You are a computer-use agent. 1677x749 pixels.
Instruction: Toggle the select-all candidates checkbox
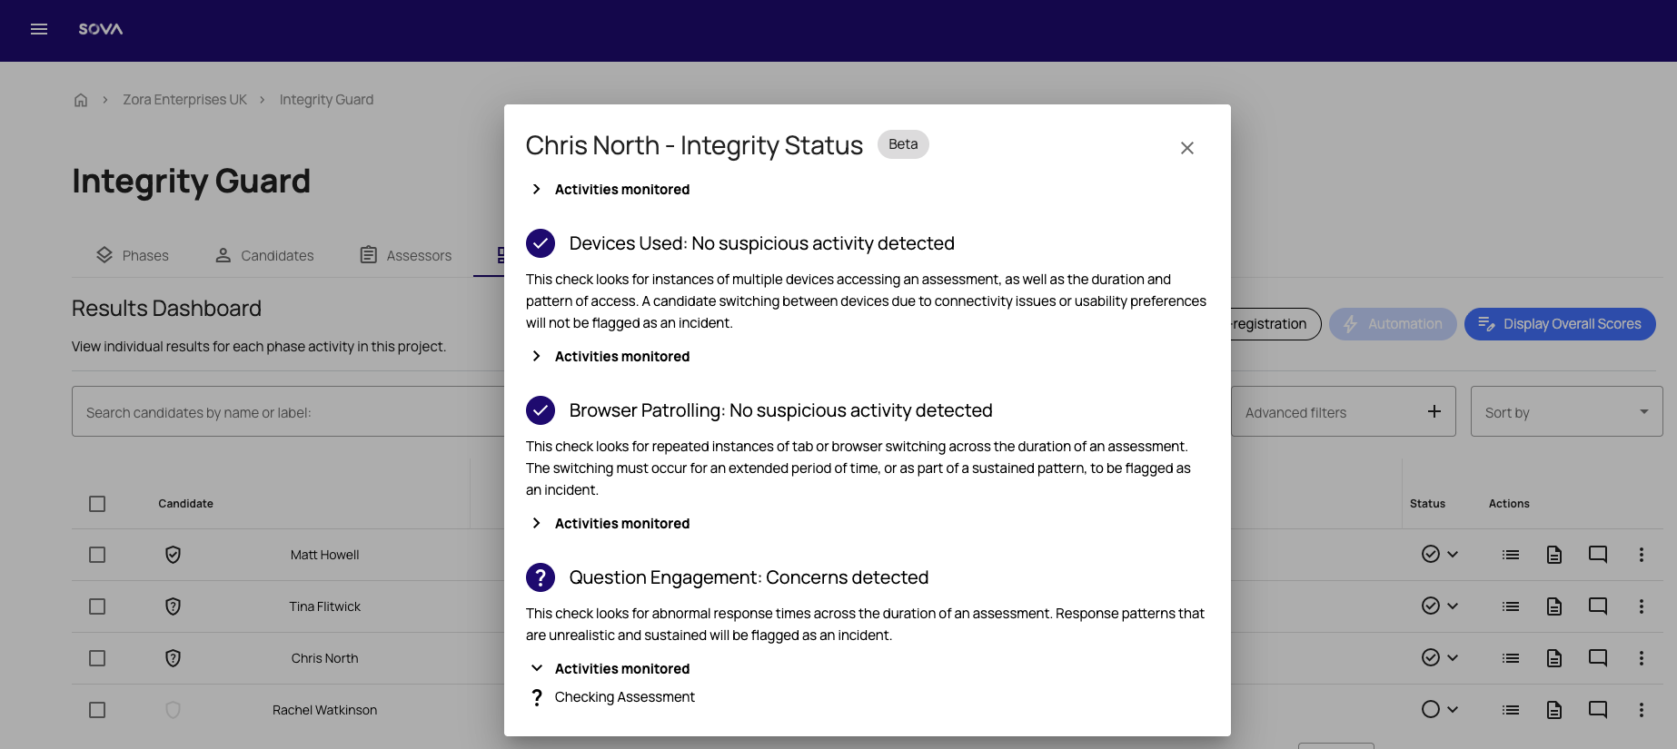click(x=97, y=504)
